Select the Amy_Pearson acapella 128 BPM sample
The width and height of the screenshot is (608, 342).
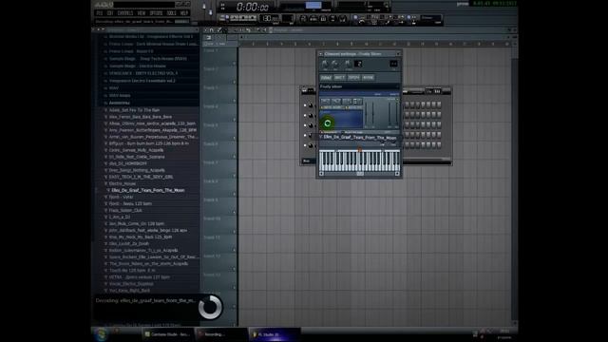tap(152, 130)
